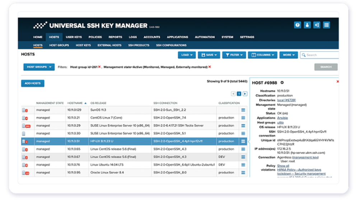Screen dimensions: 359x200
Task: Click host status icon with 241 badge
Action: [x=26, y=126]
